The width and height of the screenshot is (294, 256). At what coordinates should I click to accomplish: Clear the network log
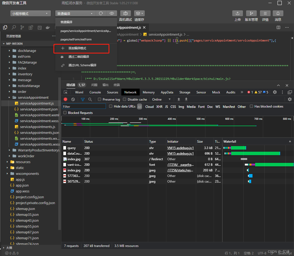pyautogui.click(x=73, y=100)
